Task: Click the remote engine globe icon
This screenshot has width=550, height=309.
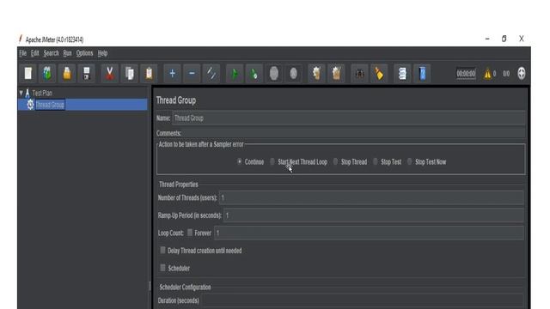Action: 522,74
